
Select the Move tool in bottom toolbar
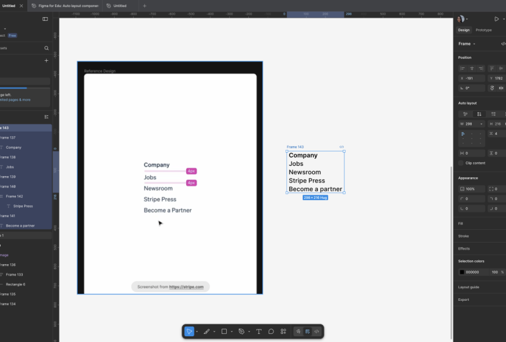pos(189,331)
